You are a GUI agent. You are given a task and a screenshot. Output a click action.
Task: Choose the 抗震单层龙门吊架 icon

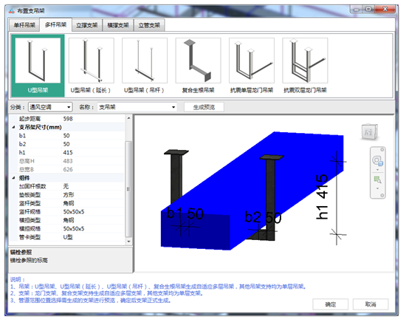click(252, 61)
